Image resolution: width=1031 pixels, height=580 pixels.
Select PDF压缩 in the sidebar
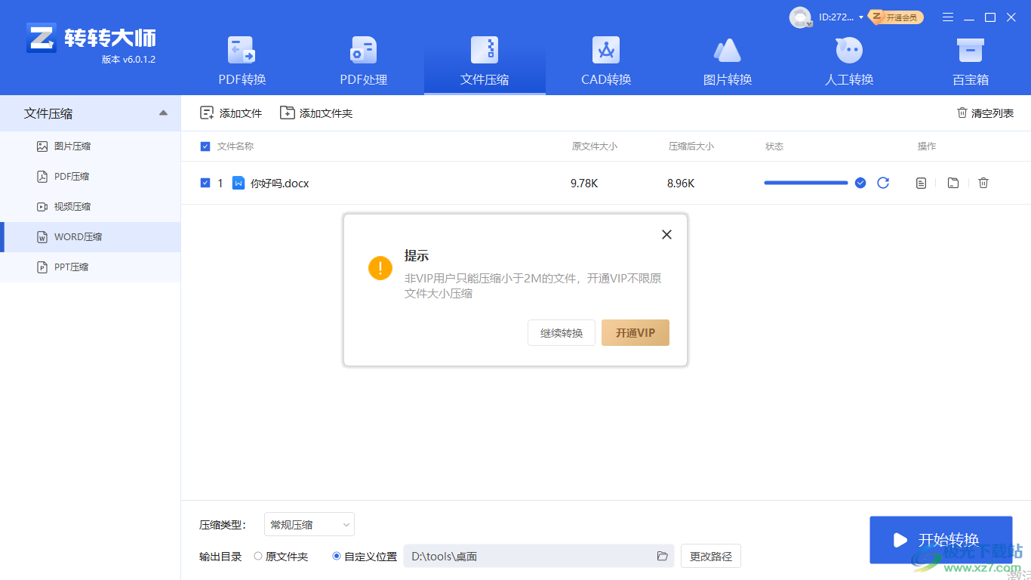click(x=91, y=177)
